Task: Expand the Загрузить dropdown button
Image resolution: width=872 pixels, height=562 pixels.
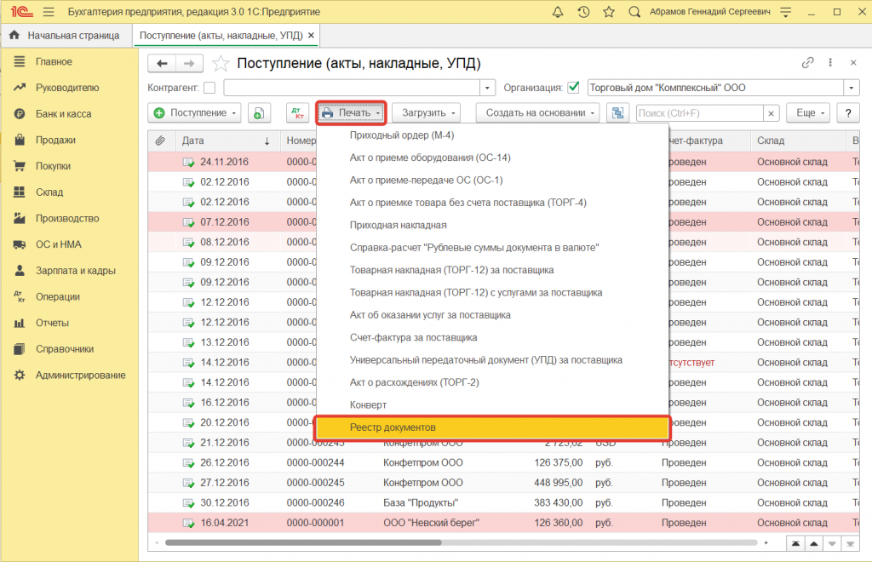Action: tap(426, 113)
